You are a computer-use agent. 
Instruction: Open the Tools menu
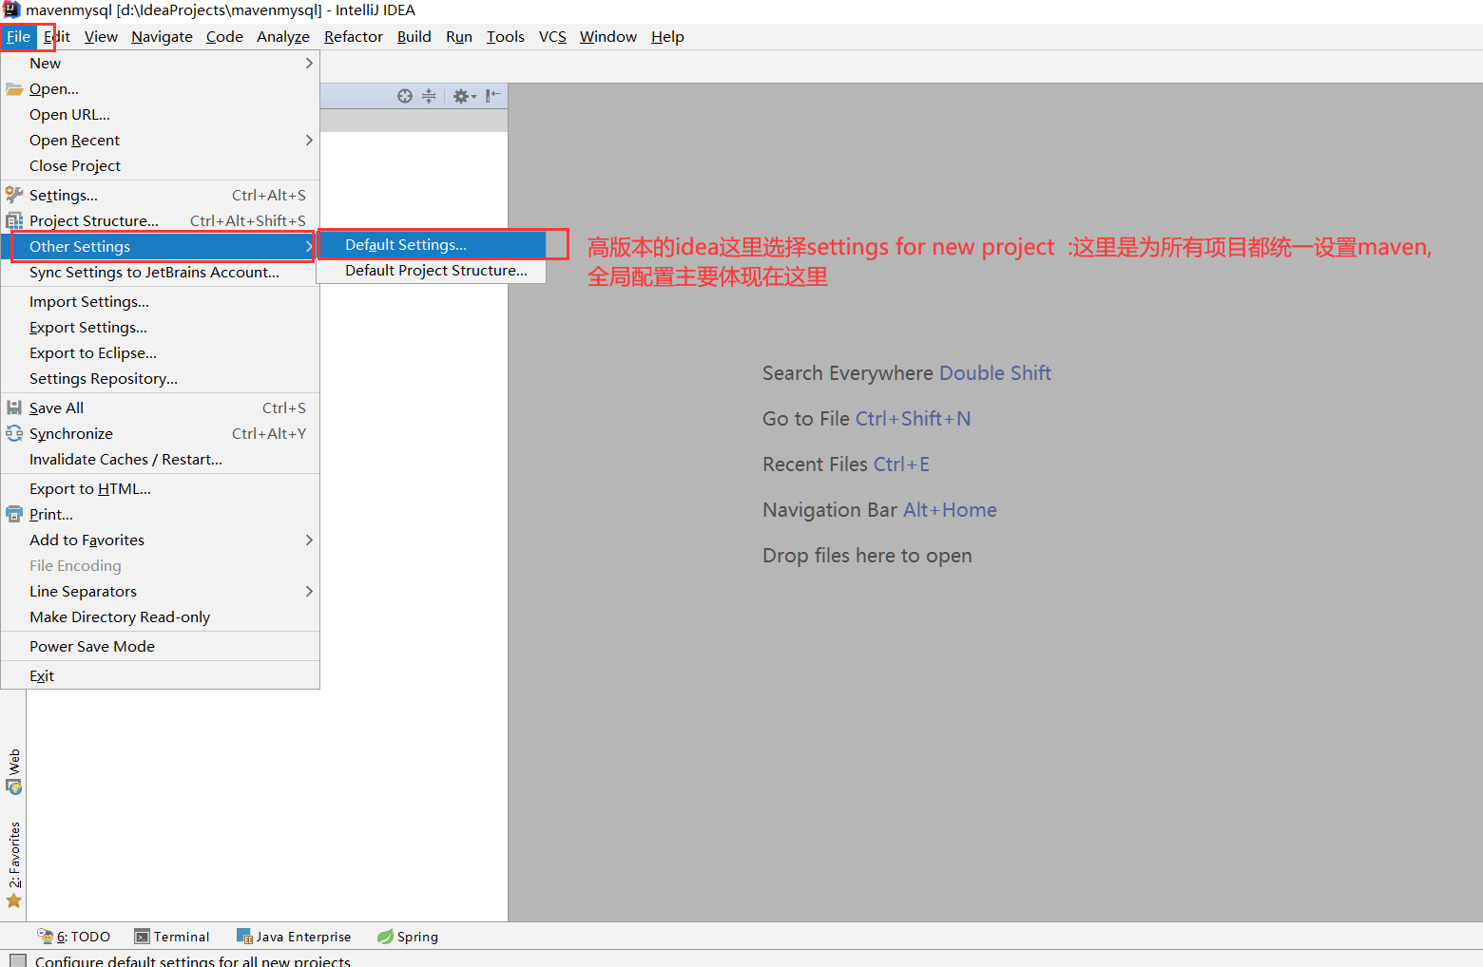click(x=506, y=37)
